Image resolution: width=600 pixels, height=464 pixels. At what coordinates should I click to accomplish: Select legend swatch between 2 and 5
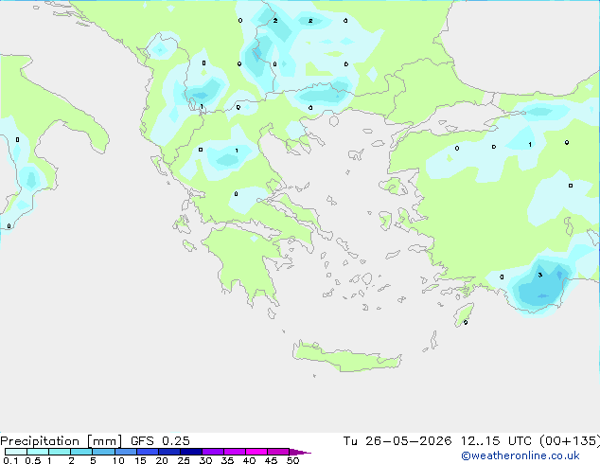point(81,452)
